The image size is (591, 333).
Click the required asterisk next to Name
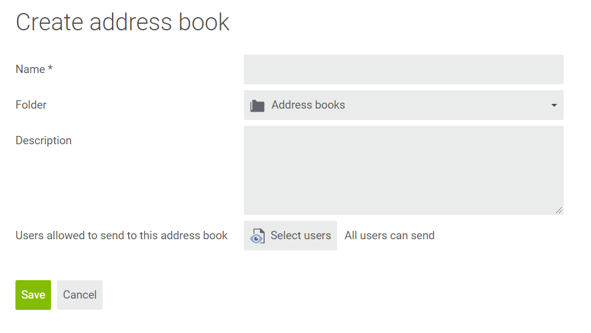point(50,68)
